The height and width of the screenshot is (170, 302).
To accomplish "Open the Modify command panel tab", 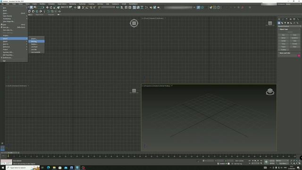I will pos(283,19).
